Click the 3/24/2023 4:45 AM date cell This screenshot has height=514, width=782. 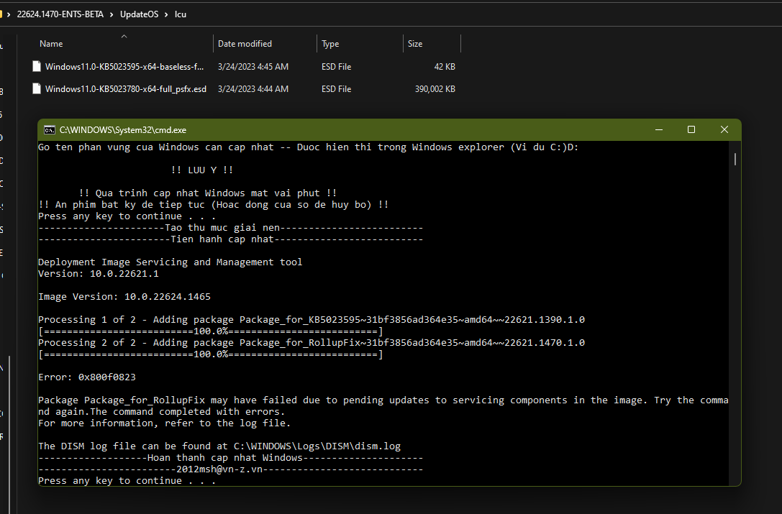[x=253, y=66]
